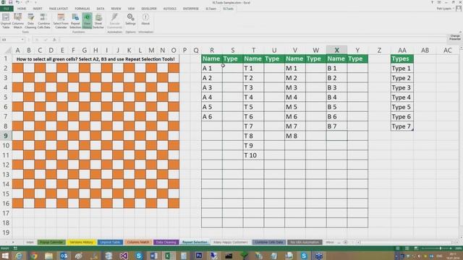Screen dimensions: 463x260
Task: Open the Versions History sheet tab
Action: pyautogui.click(x=82, y=243)
